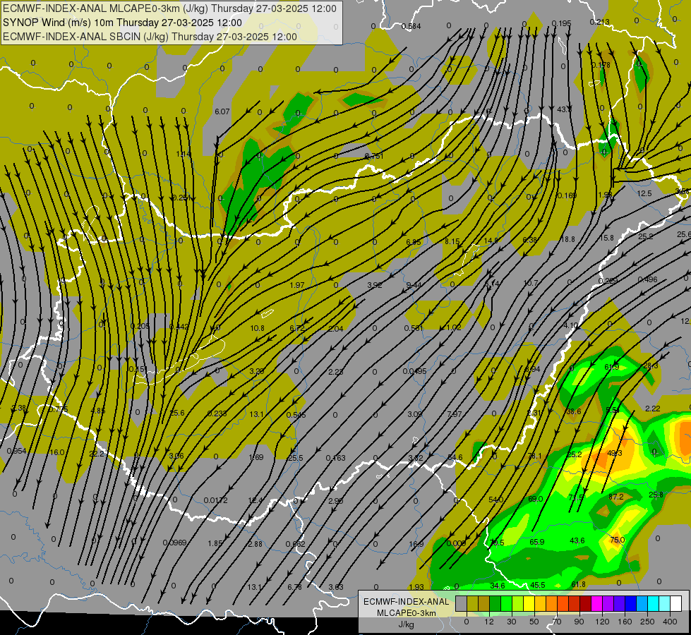
Task: Click the map value 16.9
Action: [416, 544]
